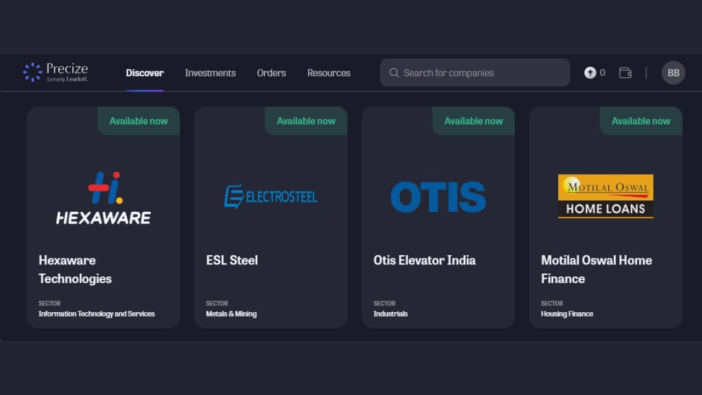Open the Motilal Oswal Home Finance title

[x=597, y=269]
